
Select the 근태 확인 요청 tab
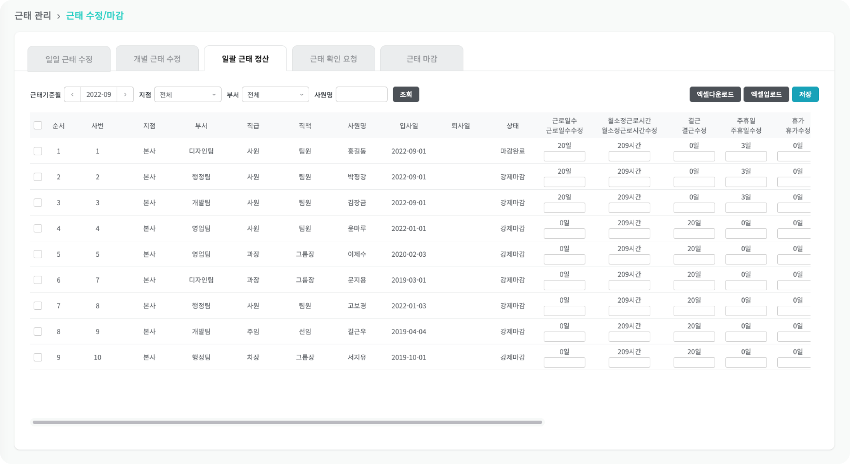tap(333, 59)
